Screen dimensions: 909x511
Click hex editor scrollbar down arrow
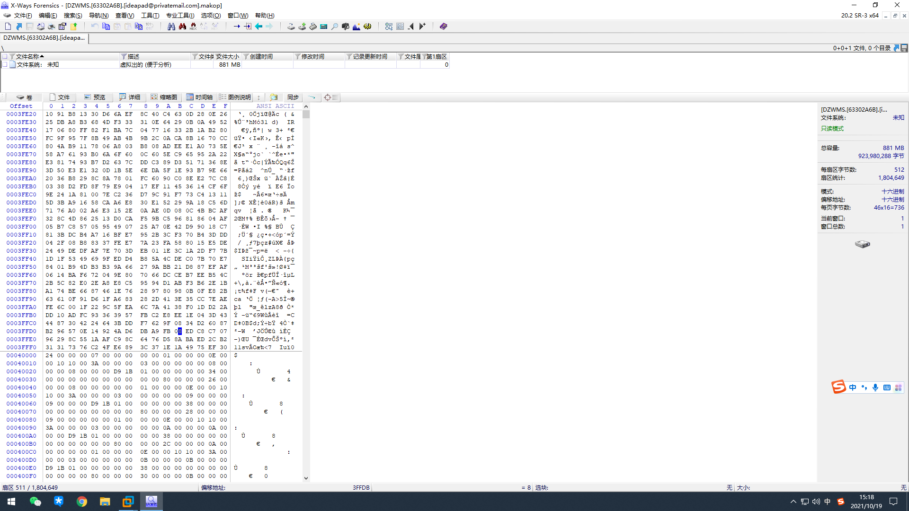click(x=306, y=478)
